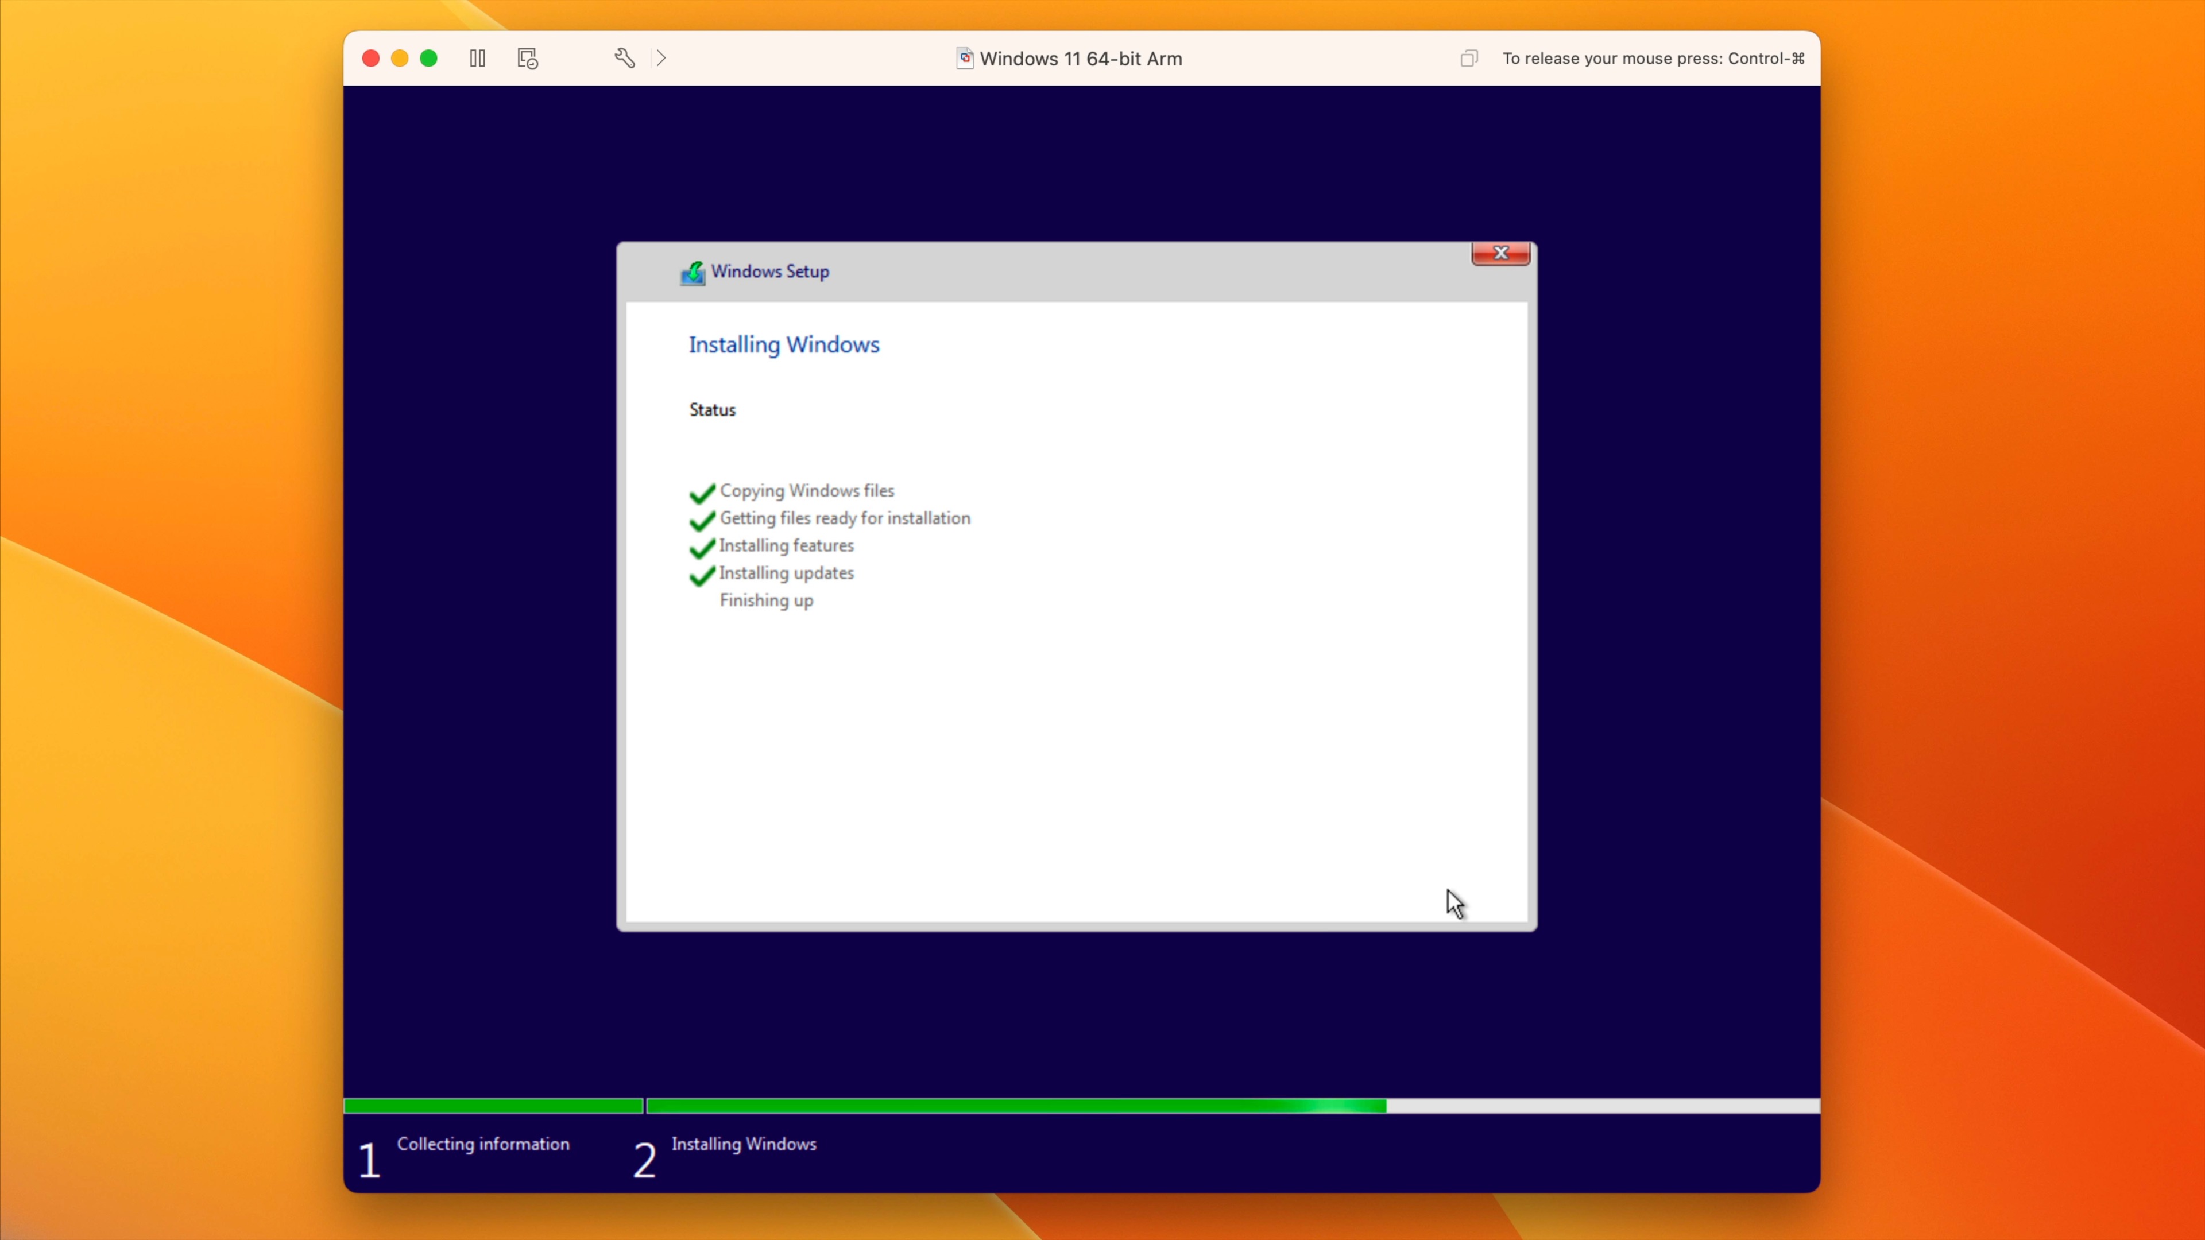Pause the virtual machine
2205x1240 pixels.
click(x=477, y=58)
